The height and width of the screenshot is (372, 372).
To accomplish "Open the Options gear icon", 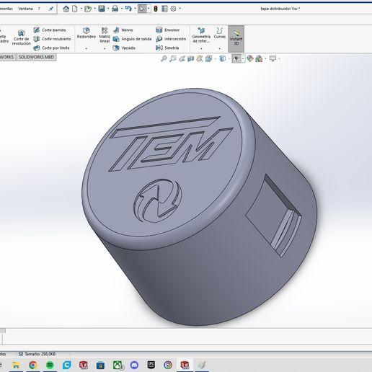I will [x=173, y=9].
